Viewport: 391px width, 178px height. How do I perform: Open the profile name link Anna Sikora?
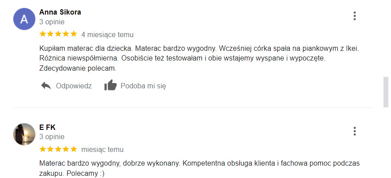(x=60, y=12)
